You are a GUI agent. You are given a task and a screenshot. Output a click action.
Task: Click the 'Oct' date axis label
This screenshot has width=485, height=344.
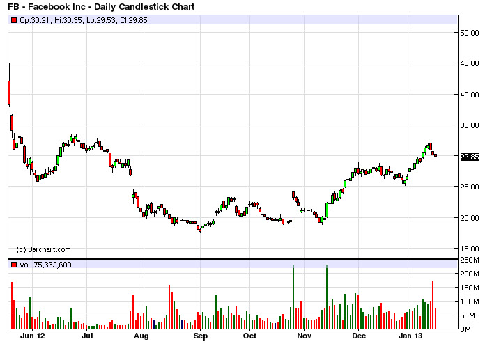(249, 336)
